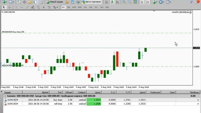Switch to M30 timeframe
Viewport: 201px width, 113px height.
pyautogui.click(x=80, y=7)
